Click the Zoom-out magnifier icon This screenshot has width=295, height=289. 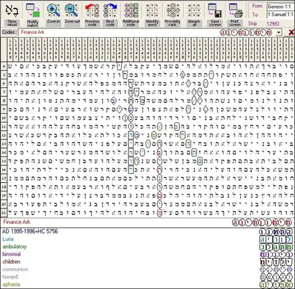[x=71, y=10]
